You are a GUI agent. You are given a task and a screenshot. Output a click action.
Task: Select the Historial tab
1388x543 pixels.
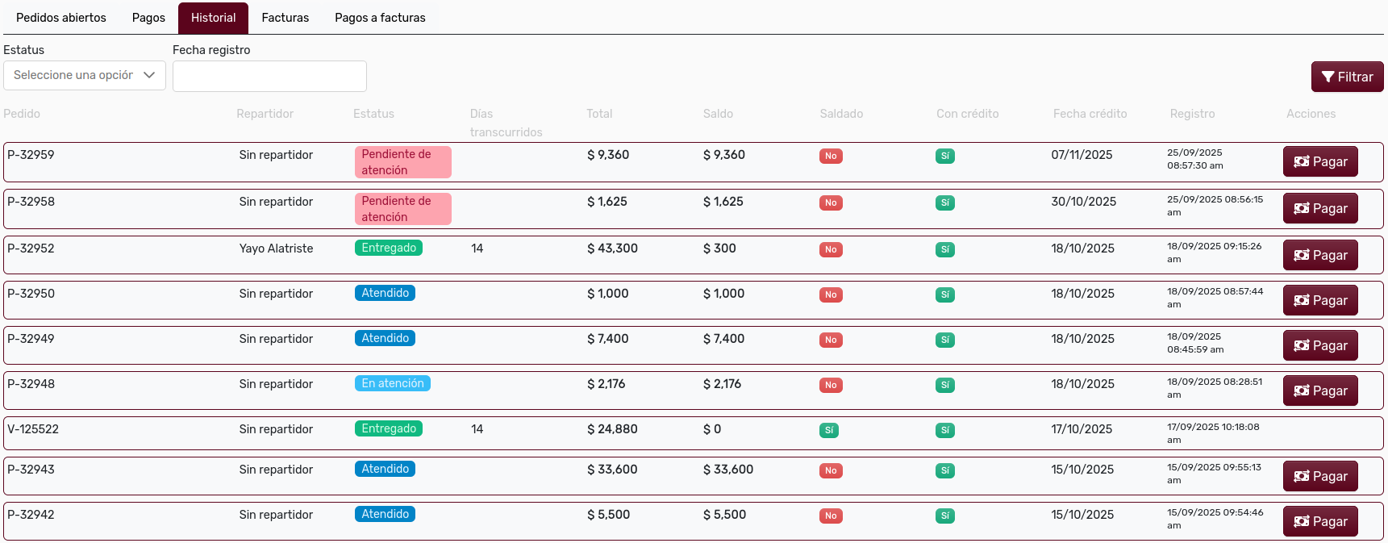click(213, 18)
